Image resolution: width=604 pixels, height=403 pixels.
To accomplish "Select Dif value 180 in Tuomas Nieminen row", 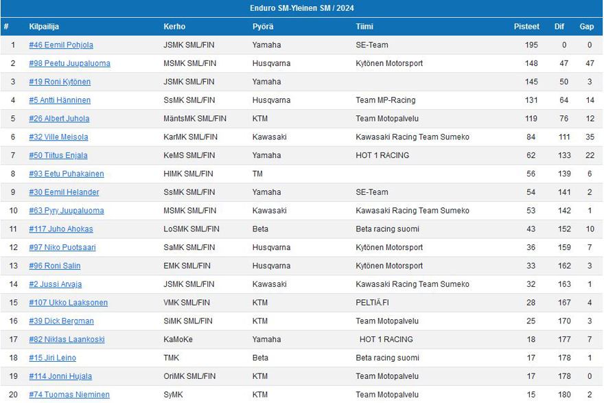I will click(x=564, y=395).
